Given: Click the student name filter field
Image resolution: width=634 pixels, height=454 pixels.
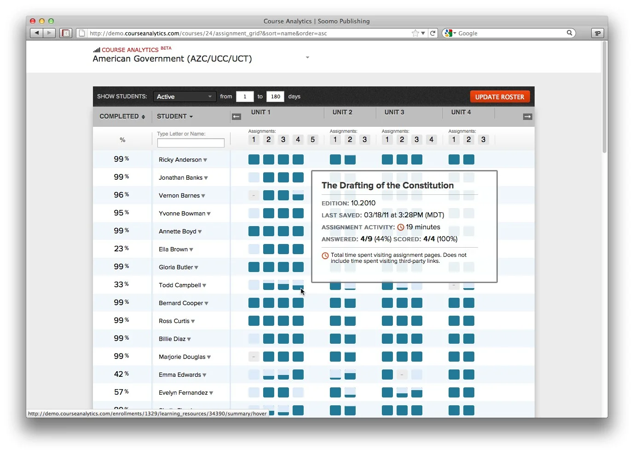Looking at the screenshot, I should [191, 143].
